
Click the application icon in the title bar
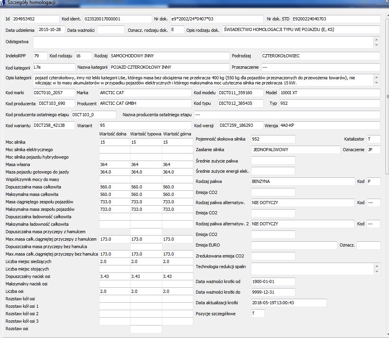point(3,3)
